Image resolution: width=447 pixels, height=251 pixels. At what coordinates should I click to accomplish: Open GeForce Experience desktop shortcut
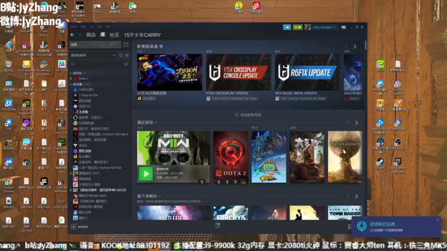26,107
